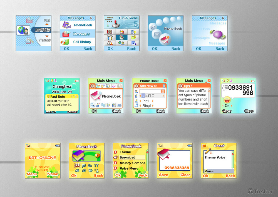
Task: Toggle the On setting right arrow
Action: pyautogui.click(x=232, y=106)
